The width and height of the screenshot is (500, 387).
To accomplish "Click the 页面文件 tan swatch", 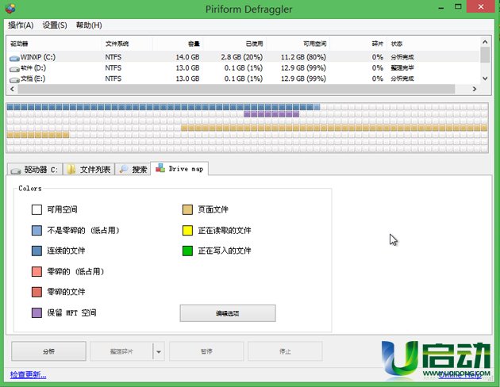I will pyautogui.click(x=187, y=210).
